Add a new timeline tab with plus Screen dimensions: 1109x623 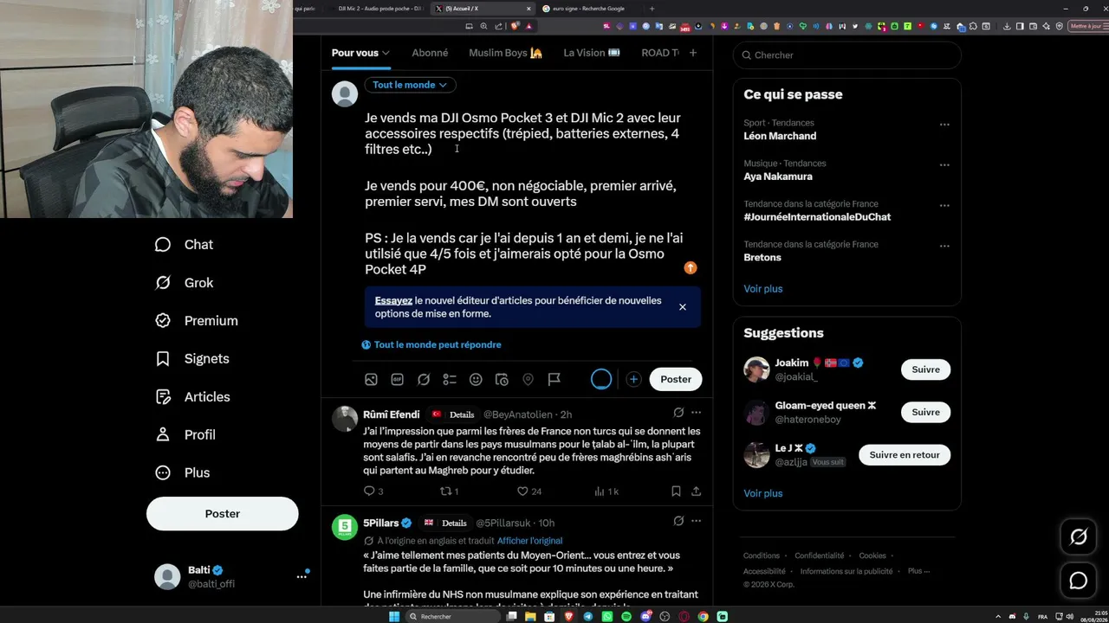coord(693,53)
